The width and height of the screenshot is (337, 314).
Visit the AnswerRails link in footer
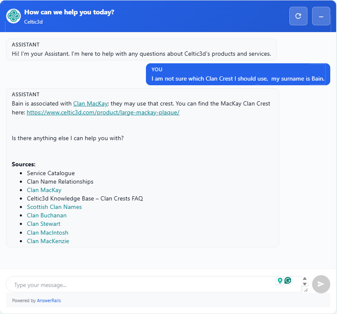[x=49, y=300]
